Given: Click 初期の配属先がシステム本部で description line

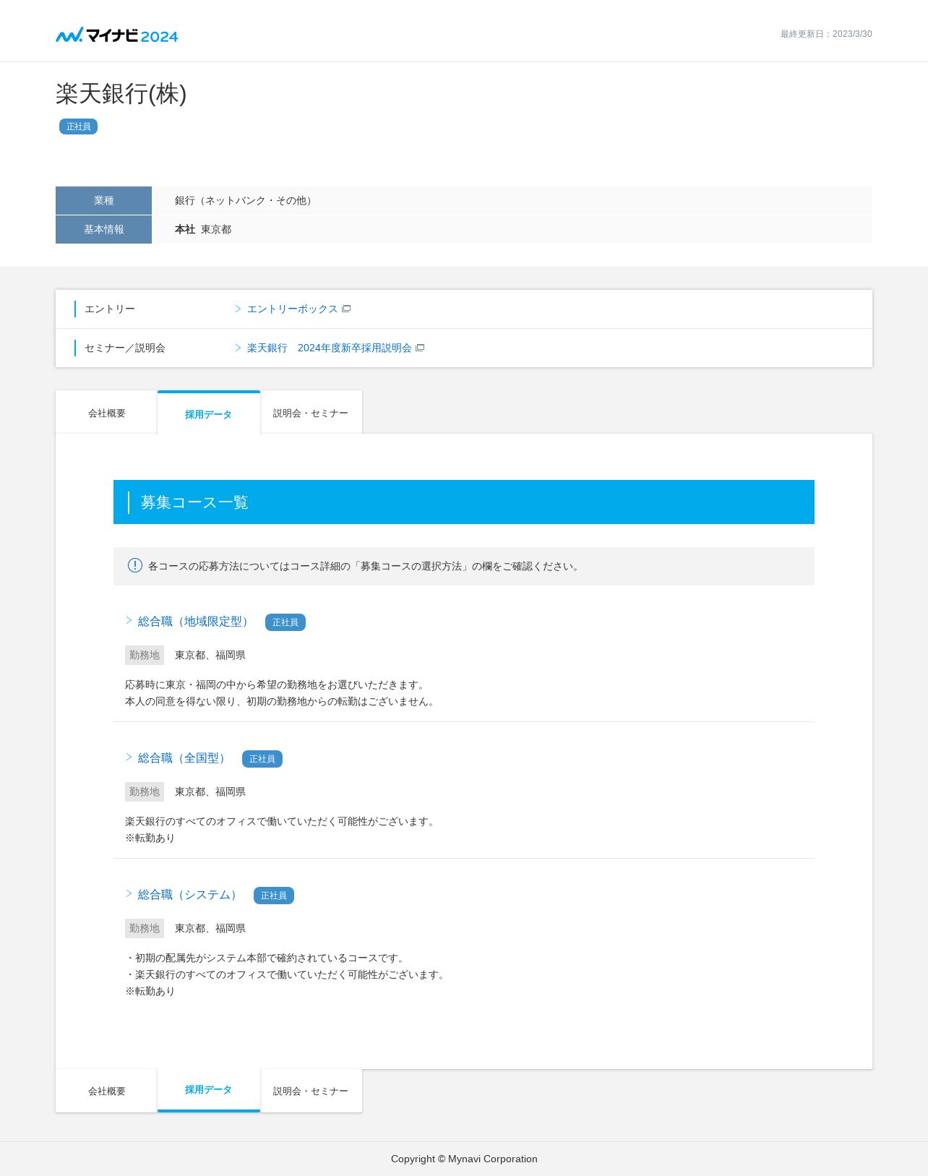Looking at the screenshot, I should pyautogui.click(x=267, y=958).
